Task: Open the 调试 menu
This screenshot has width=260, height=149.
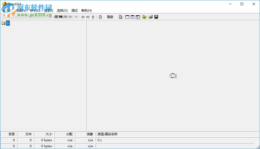Action: click(x=75, y=10)
